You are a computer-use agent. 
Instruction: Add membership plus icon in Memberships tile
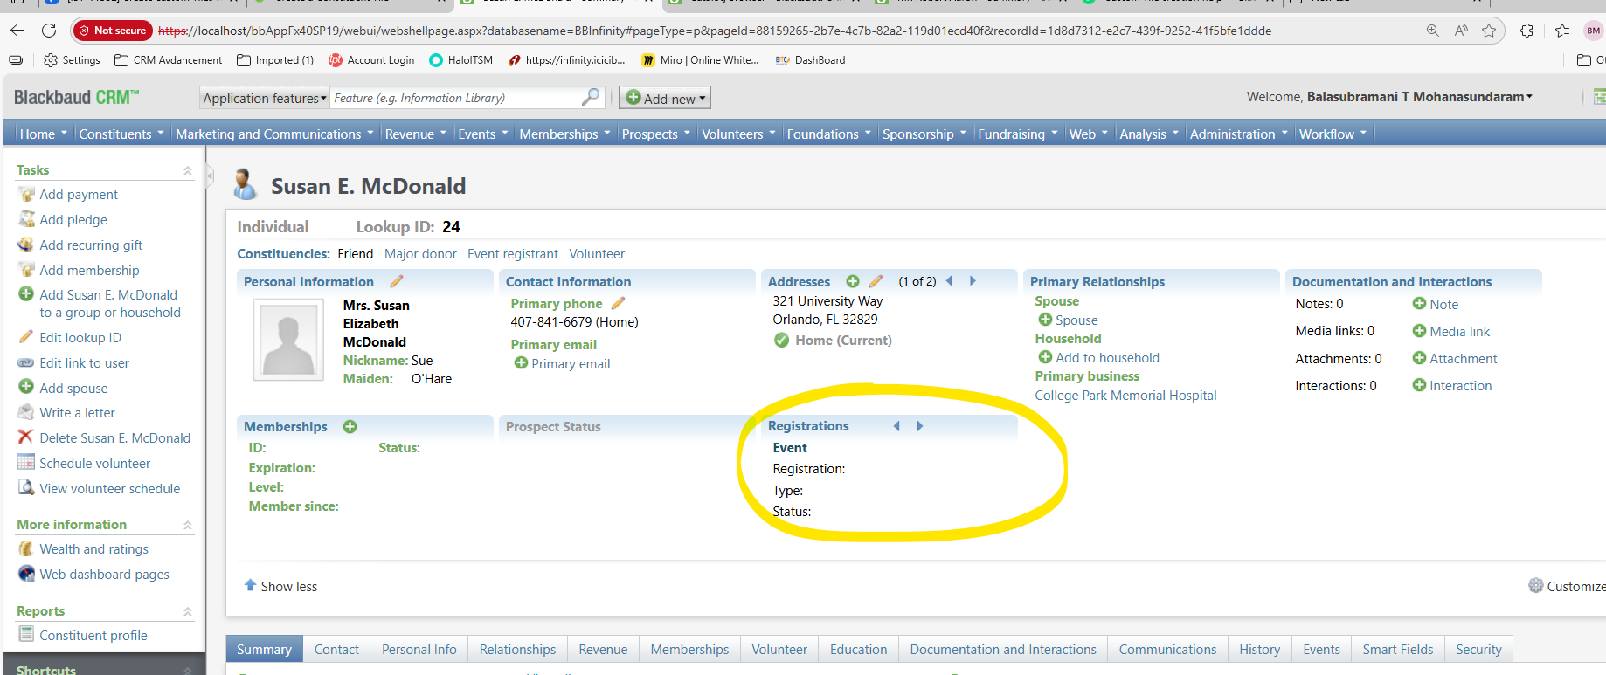click(x=350, y=426)
